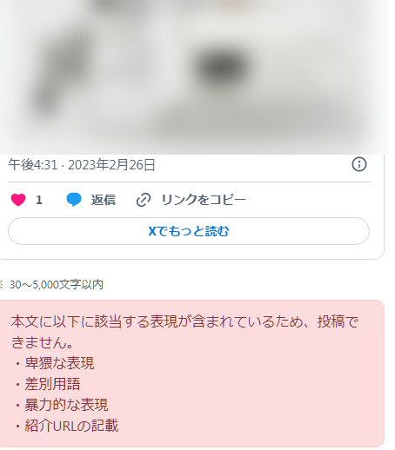This screenshot has width=395, height=450.
Task: Click the 返信 reply label
Action: (x=104, y=200)
